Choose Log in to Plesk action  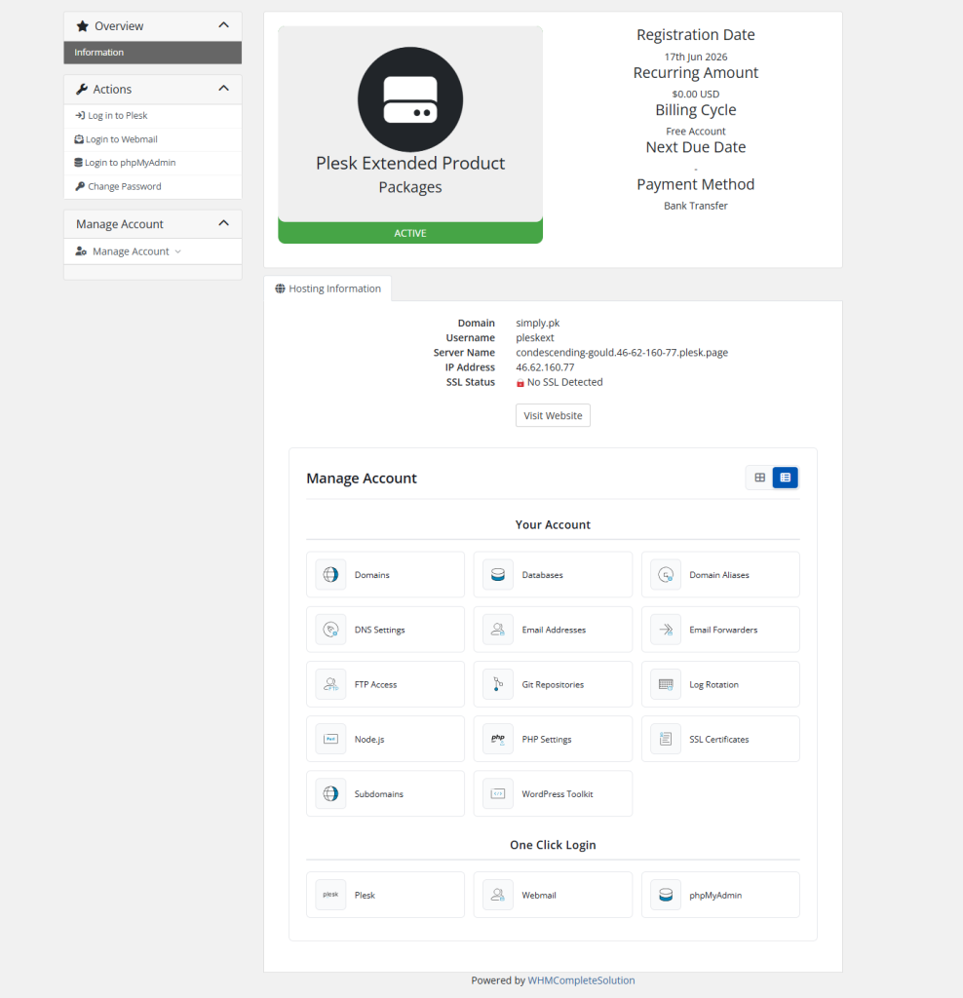(x=153, y=116)
